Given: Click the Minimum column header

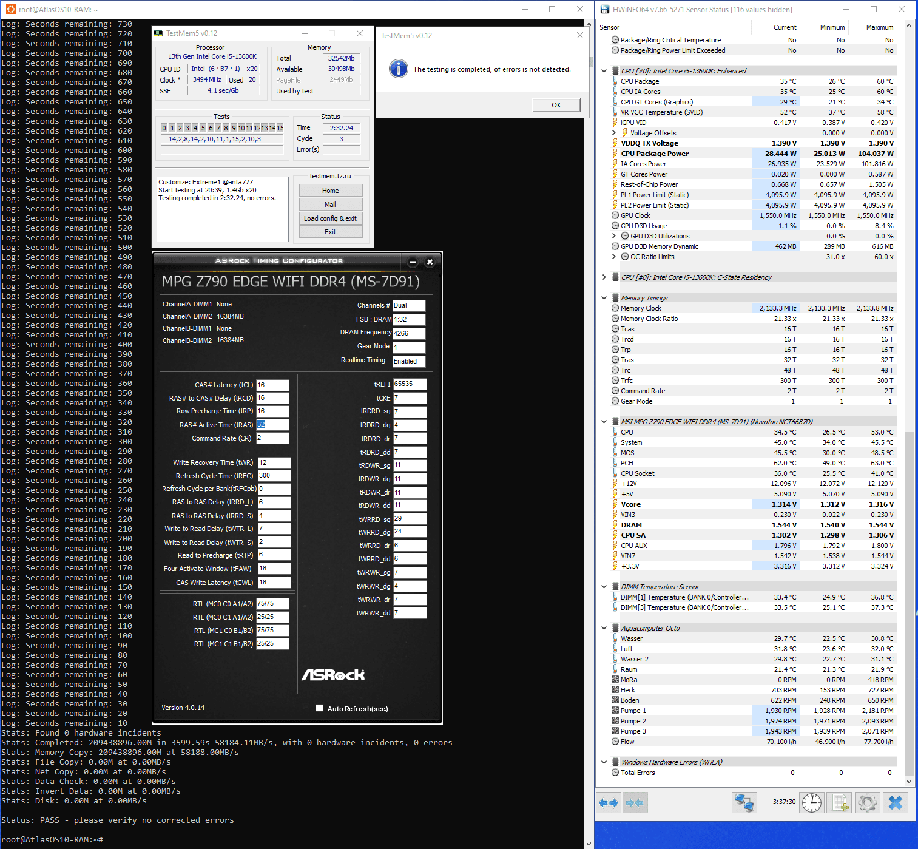Looking at the screenshot, I should coord(824,27).
